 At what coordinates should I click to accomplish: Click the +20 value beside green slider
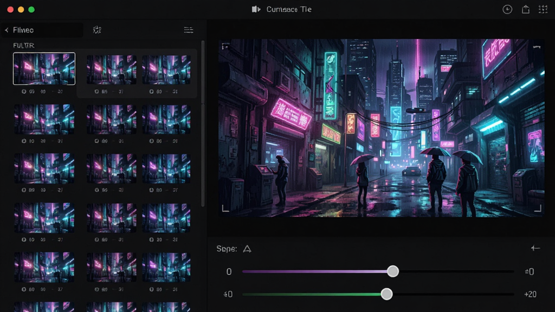click(530, 294)
